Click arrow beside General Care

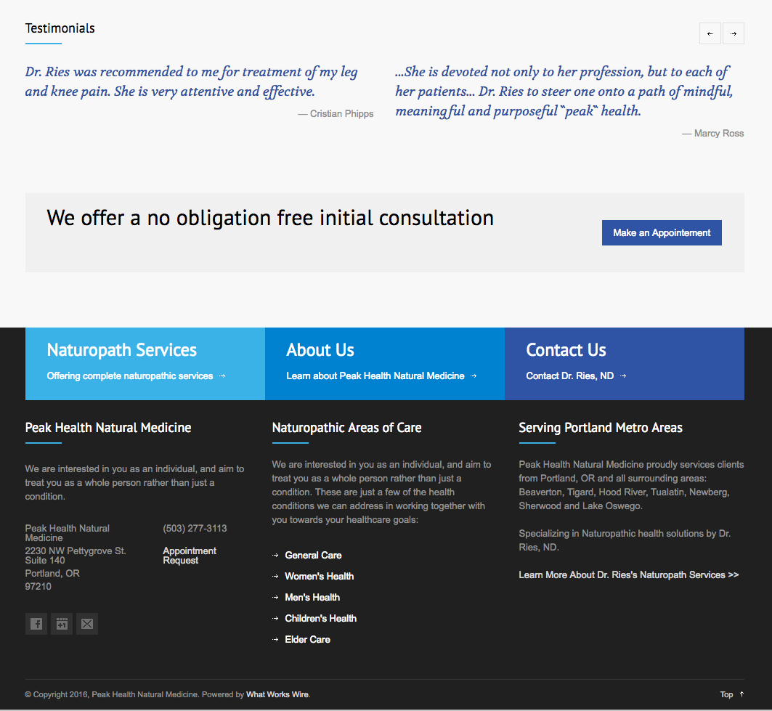coord(275,556)
